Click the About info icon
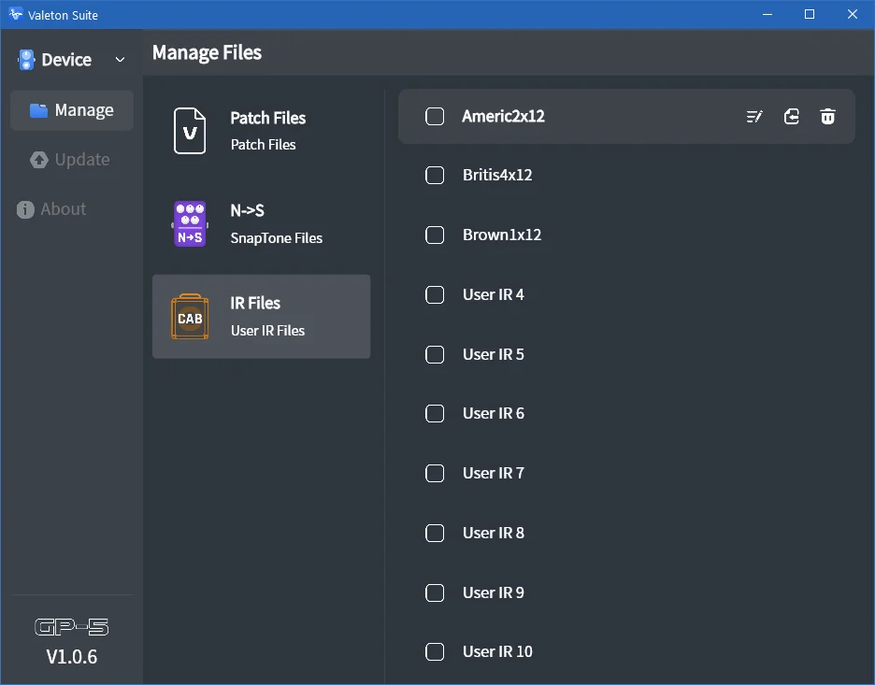Image resolution: width=875 pixels, height=685 pixels. (x=25, y=209)
